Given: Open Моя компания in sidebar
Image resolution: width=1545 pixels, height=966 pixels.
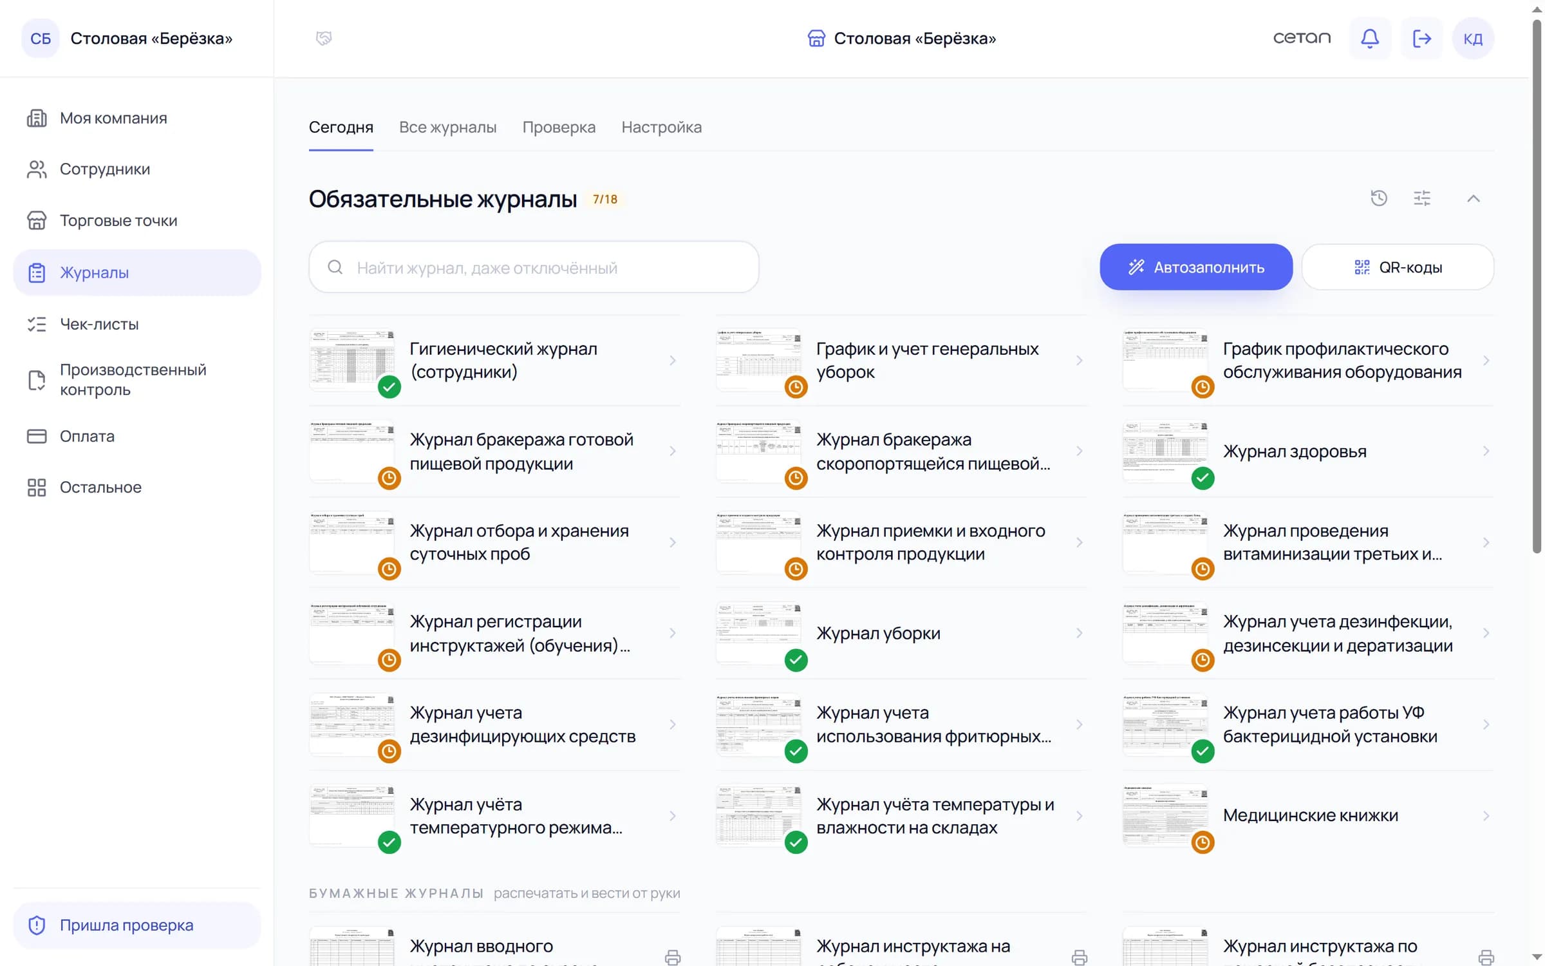Looking at the screenshot, I should [x=136, y=118].
